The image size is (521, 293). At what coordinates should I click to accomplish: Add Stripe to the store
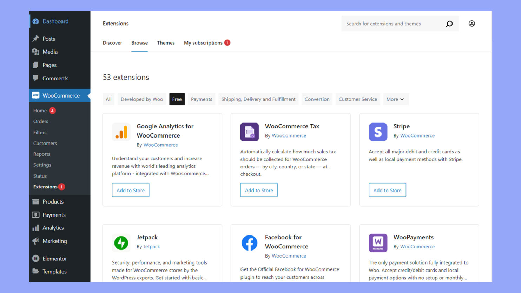point(387,190)
